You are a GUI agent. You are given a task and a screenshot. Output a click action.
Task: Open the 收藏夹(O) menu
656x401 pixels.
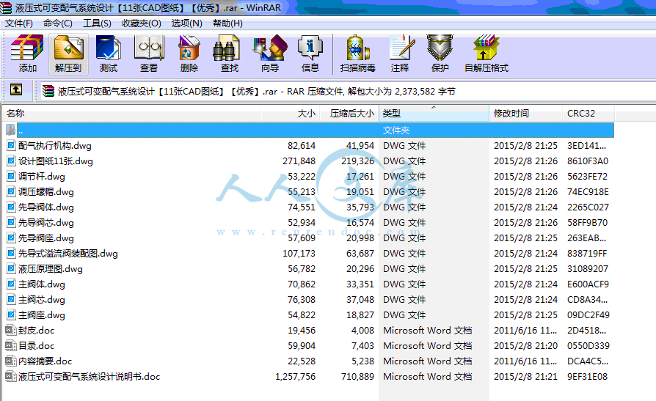point(142,23)
